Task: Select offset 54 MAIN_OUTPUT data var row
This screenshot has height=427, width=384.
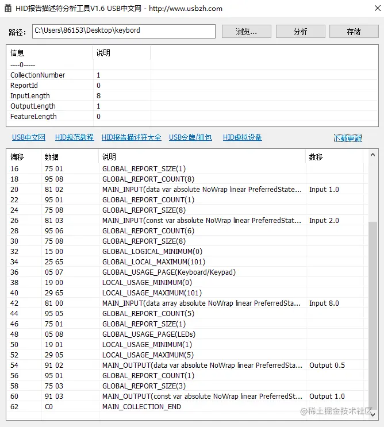Action: [187, 365]
